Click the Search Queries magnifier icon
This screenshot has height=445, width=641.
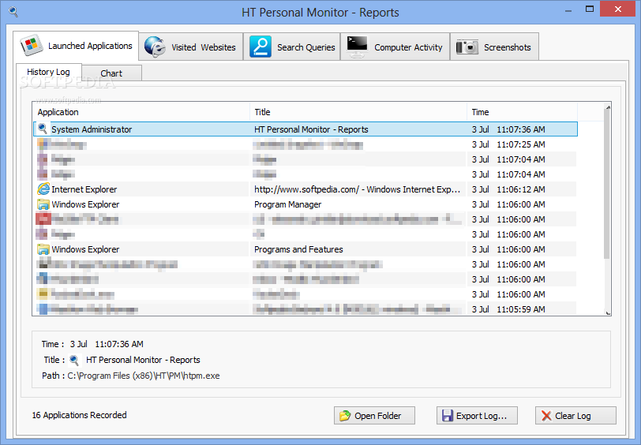[x=261, y=47]
